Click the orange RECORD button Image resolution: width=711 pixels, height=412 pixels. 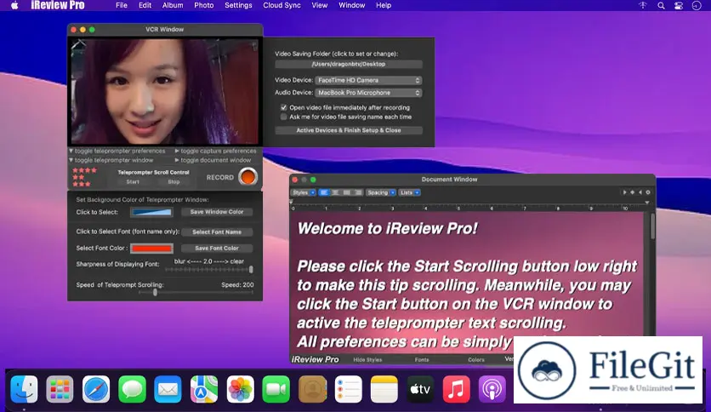pyautogui.click(x=248, y=177)
